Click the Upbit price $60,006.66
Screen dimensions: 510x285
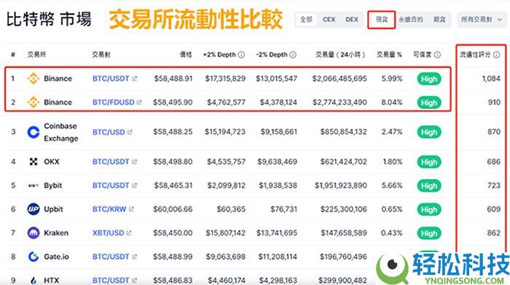(x=173, y=209)
